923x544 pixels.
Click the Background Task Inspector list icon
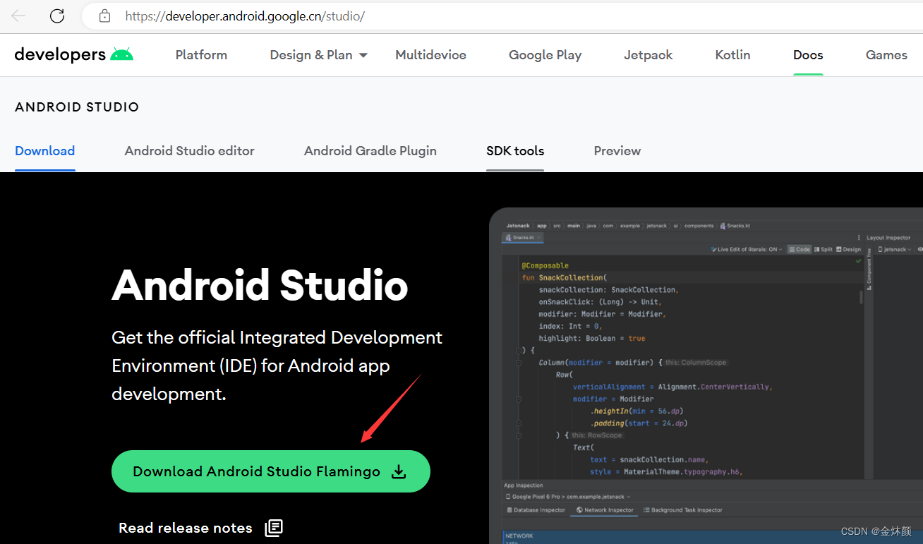646,510
